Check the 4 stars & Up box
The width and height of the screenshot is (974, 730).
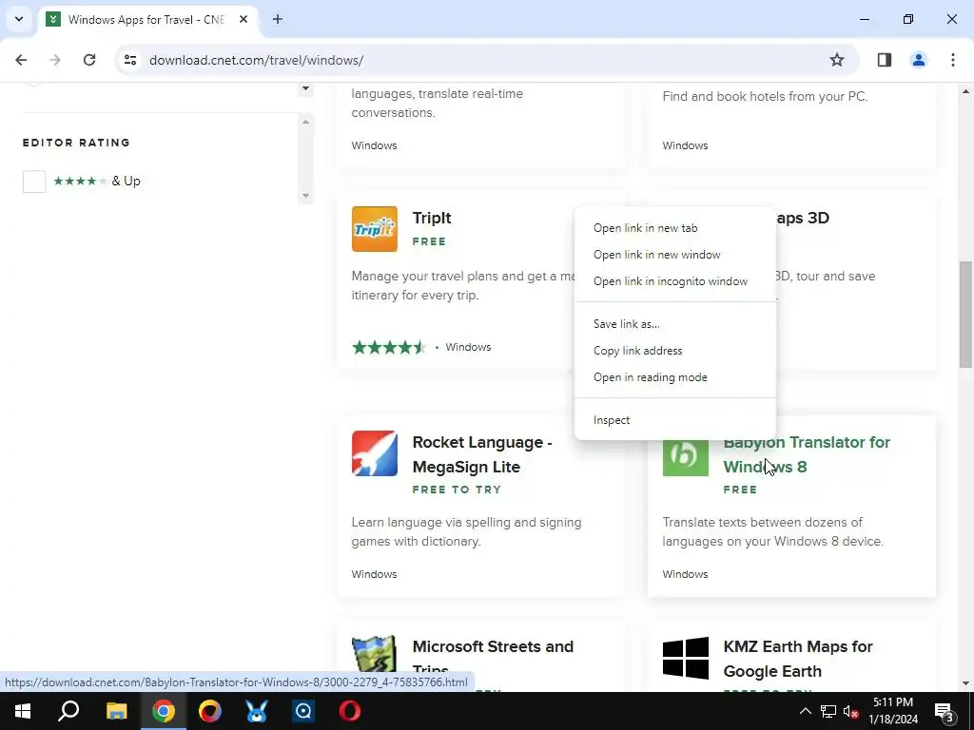pos(34,182)
